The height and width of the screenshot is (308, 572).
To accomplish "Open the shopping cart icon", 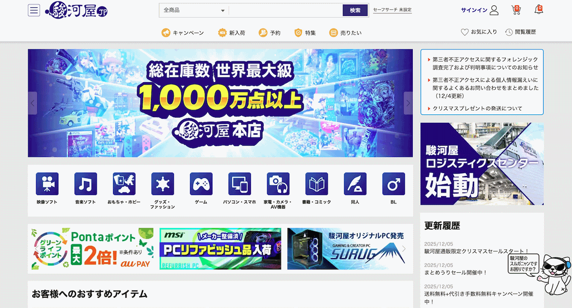I will (x=515, y=10).
